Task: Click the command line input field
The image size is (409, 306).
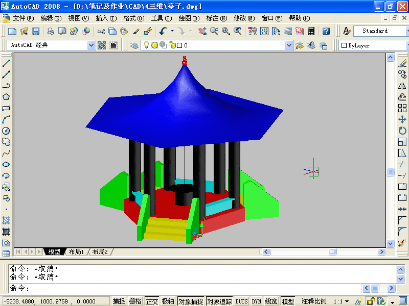Action: click(x=204, y=288)
